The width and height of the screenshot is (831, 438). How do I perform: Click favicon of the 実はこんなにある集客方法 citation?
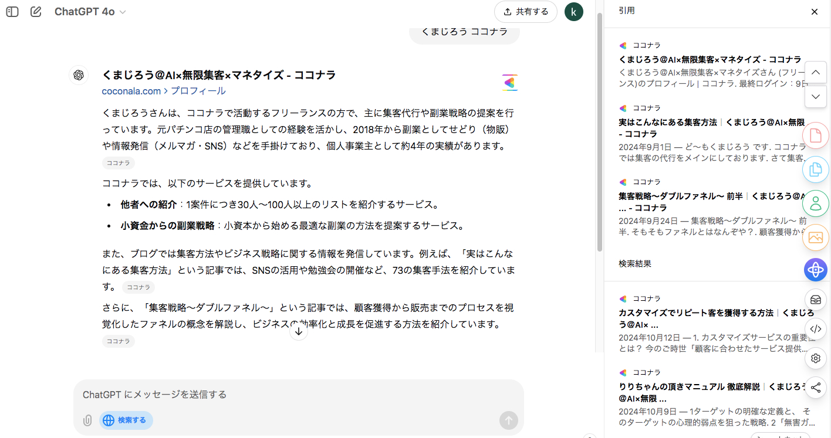click(623, 108)
